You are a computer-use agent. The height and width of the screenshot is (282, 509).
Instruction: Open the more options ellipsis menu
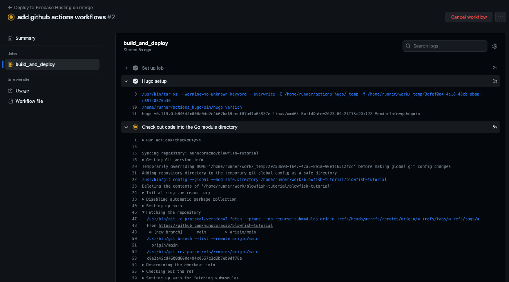point(500,17)
